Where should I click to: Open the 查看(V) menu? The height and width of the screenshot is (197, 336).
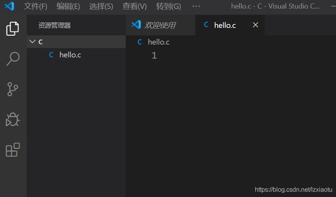(134, 6)
